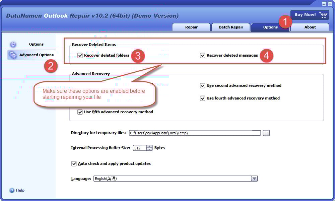Toggle Recover deleted folders checkbox
The image size is (335, 201).
pos(80,55)
